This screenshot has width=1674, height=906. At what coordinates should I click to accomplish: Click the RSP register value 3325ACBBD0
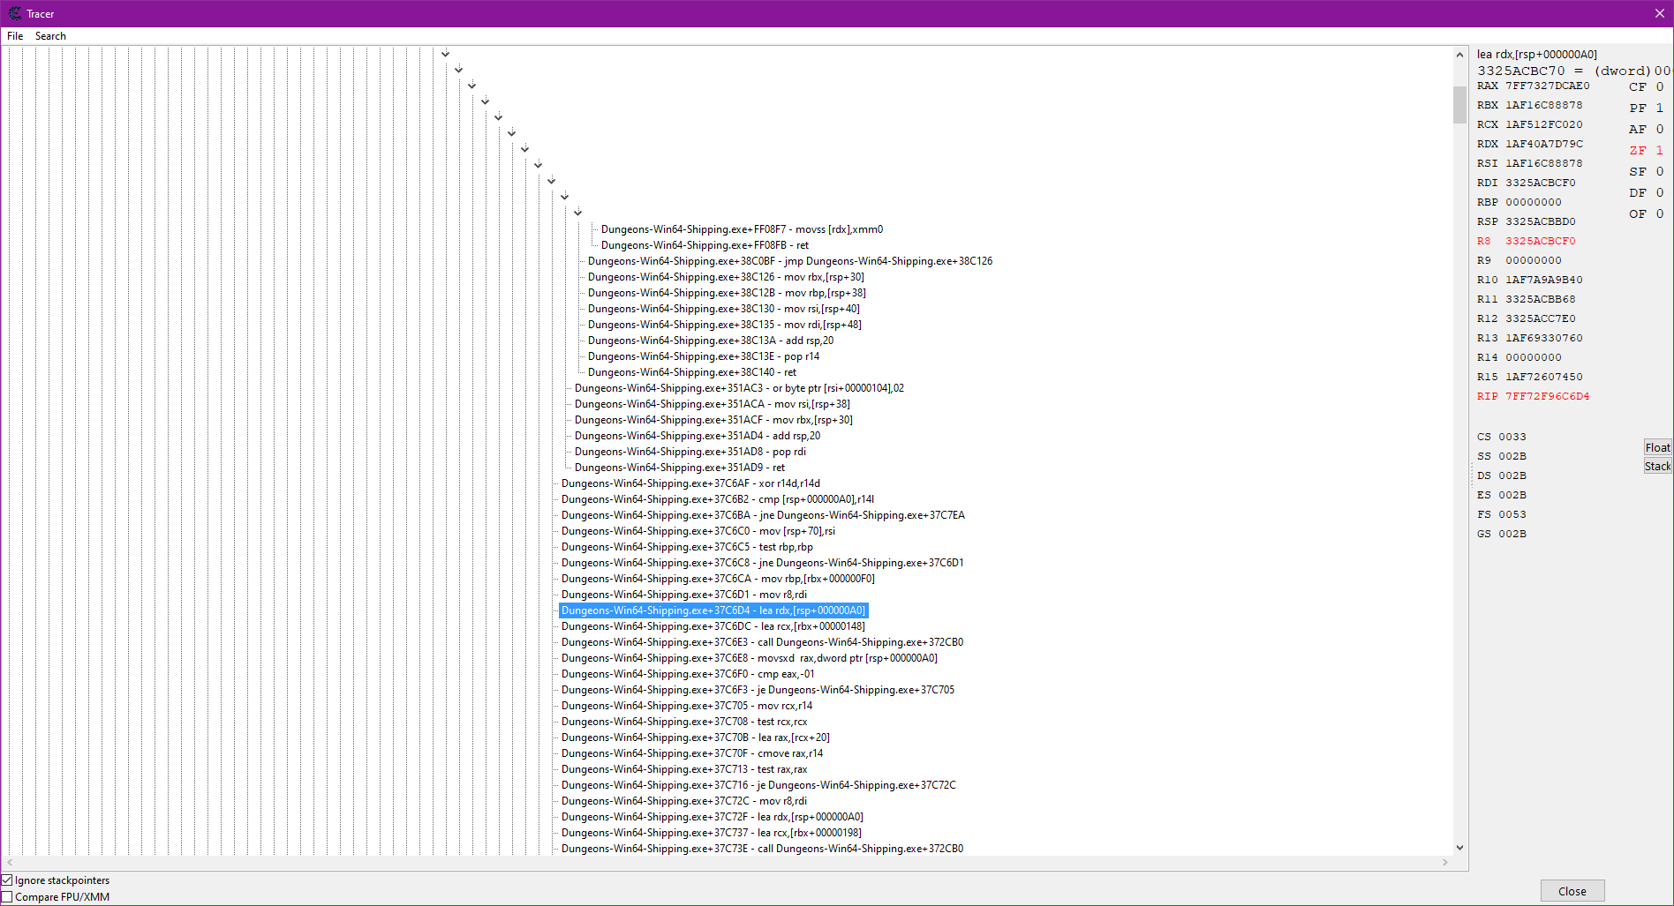[1540, 221]
